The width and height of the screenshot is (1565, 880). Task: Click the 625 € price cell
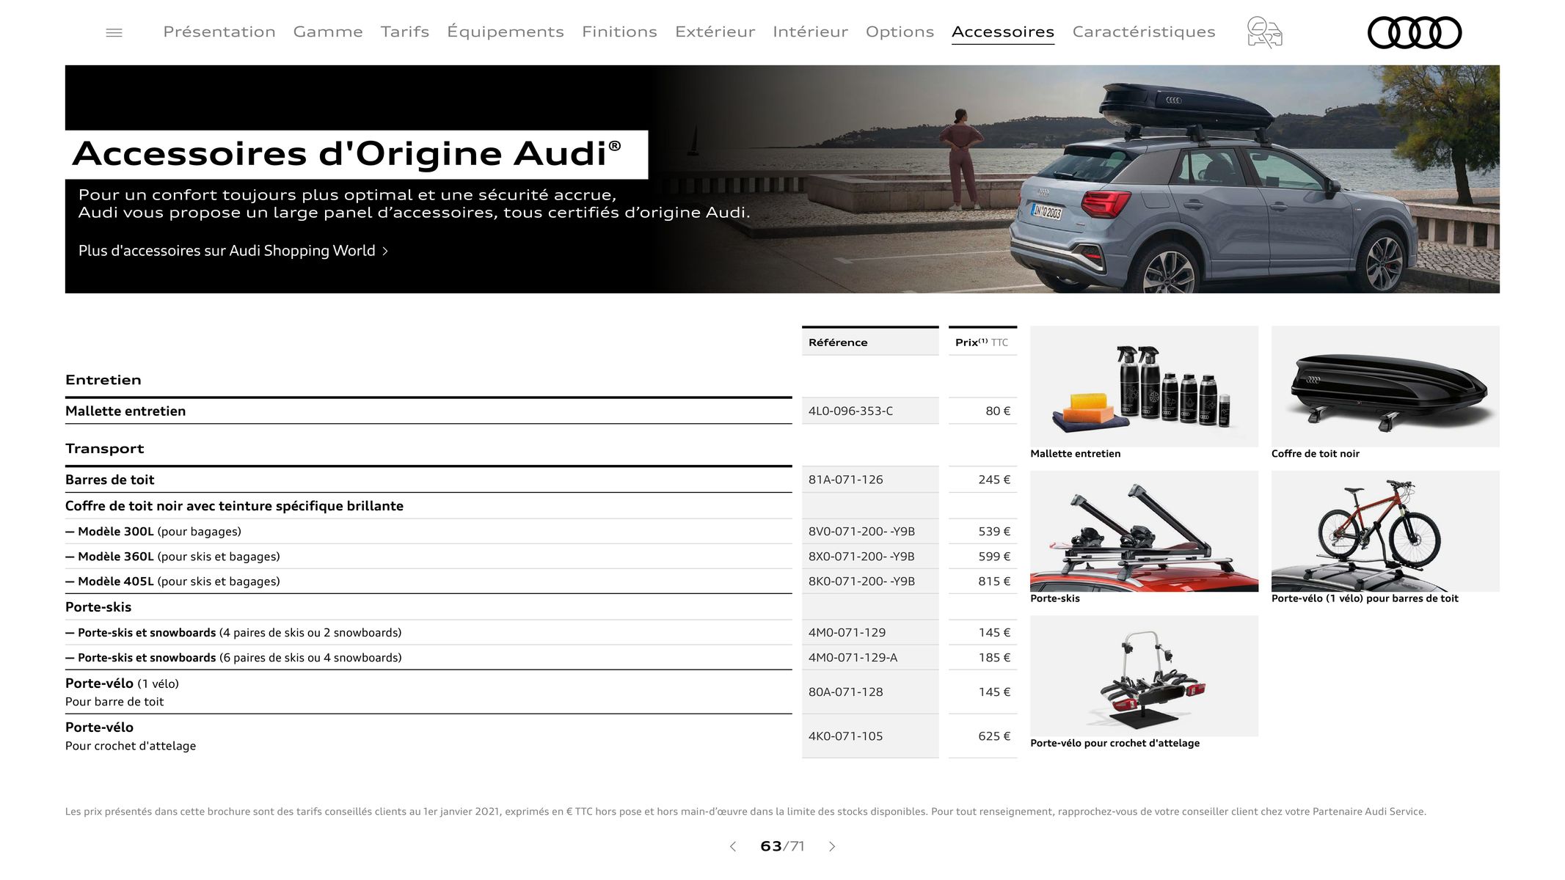[982, 736]
